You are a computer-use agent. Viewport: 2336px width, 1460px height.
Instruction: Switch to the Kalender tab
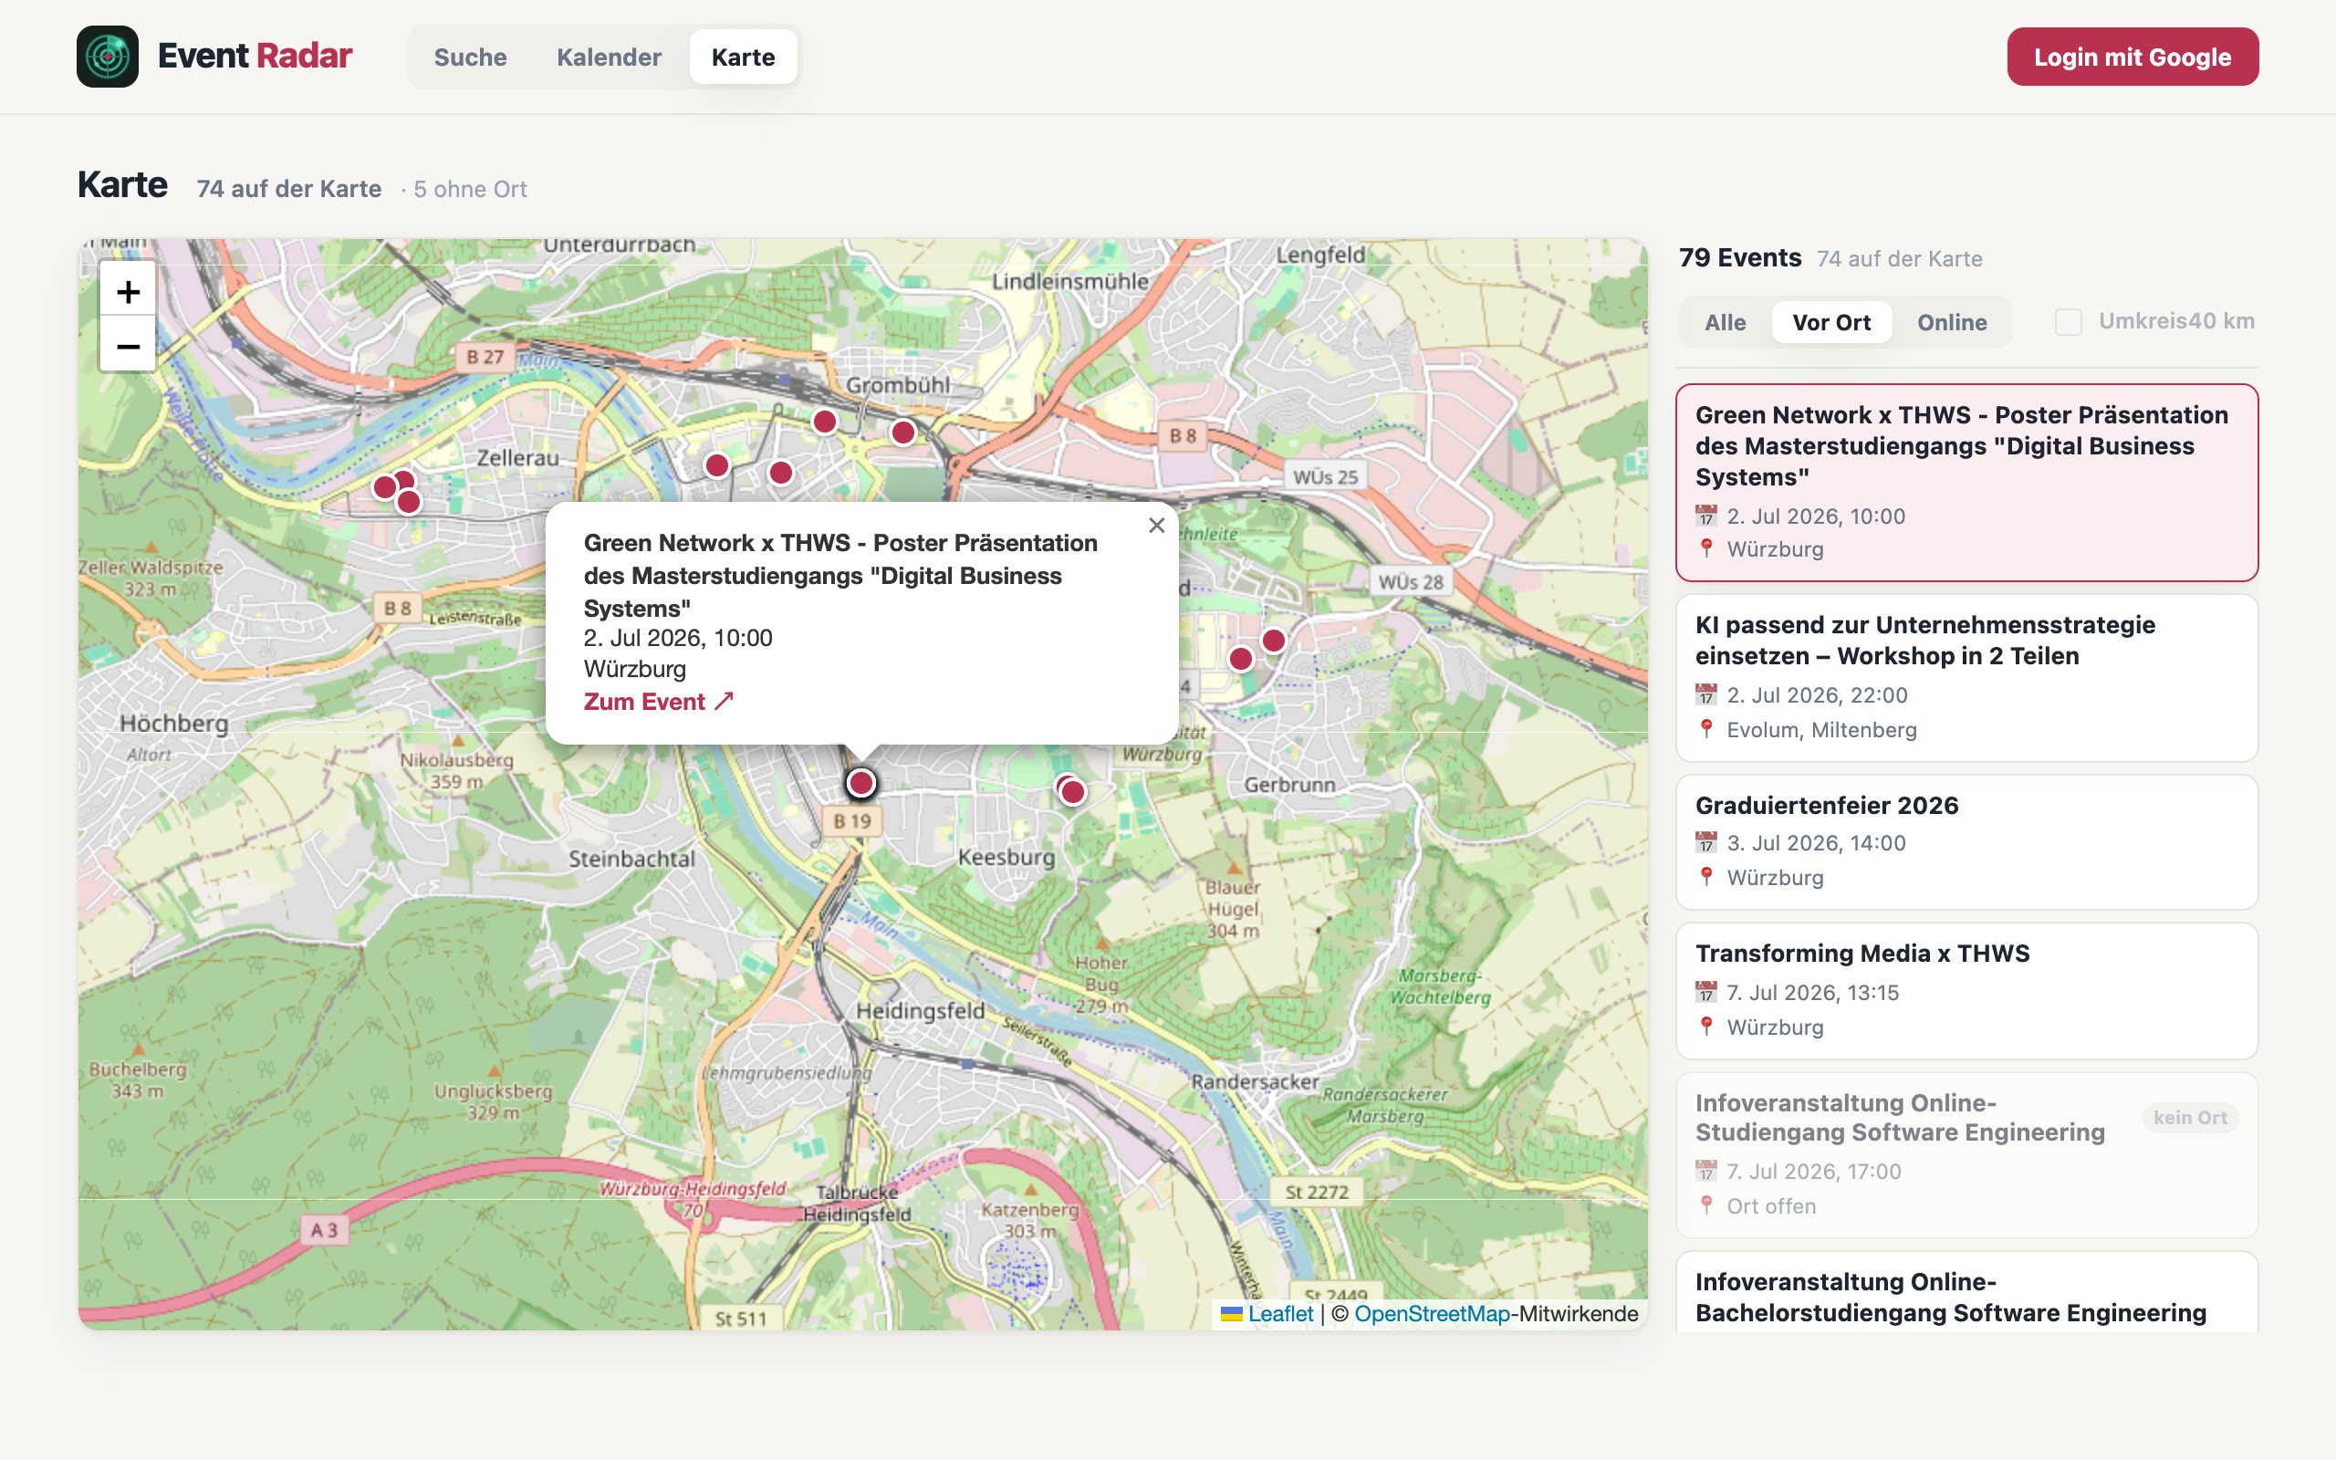click(x=610, y=57)
